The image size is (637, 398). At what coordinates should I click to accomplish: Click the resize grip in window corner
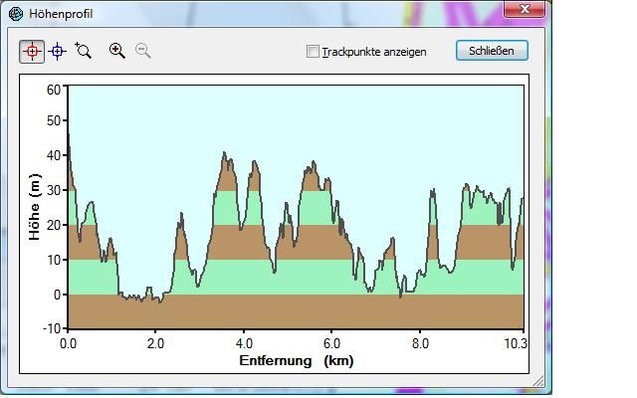coord(538,381)
